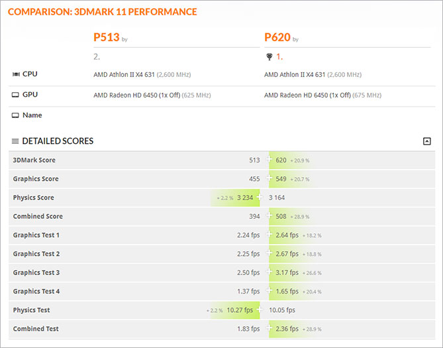Click the trophy icon beside rank 1
Image resolution: width=443 pixels, height=348 pixels.
click(270, 57)
